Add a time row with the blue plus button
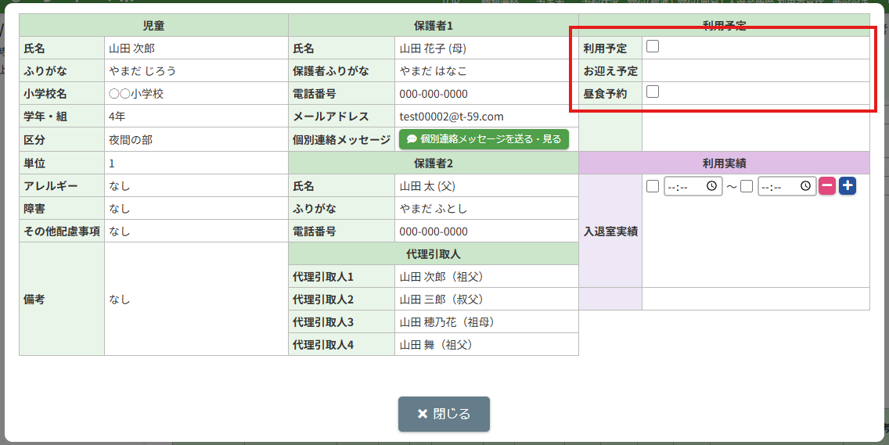Screen dimensions: 889x445 coord(848,186)
